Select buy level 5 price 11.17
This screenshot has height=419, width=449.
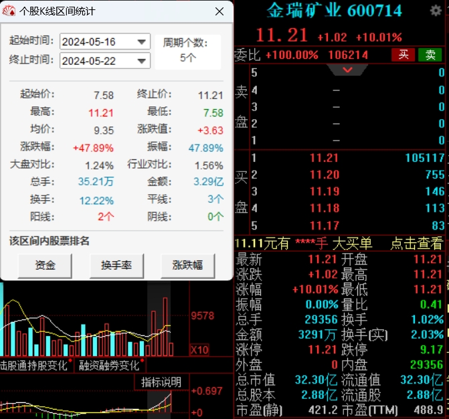(x=325, y=226)
